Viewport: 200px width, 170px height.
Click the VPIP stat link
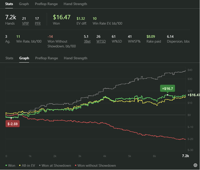[x=25, y=23]
